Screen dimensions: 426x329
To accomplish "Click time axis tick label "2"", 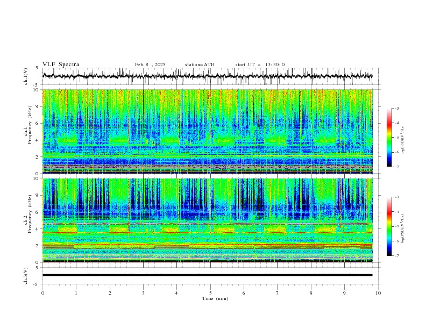I will point(110,293).
